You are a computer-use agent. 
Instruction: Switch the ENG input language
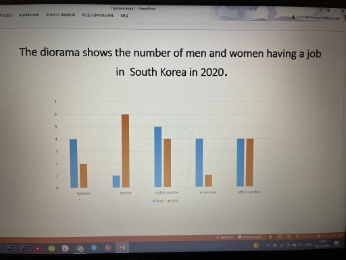point(308,244)
